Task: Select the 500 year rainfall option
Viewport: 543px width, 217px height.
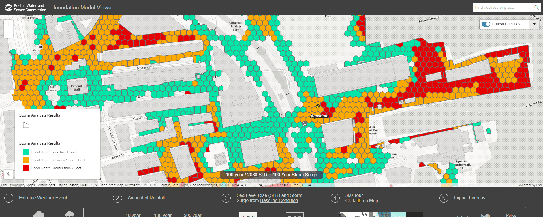Action: click(x=193, y=215)
